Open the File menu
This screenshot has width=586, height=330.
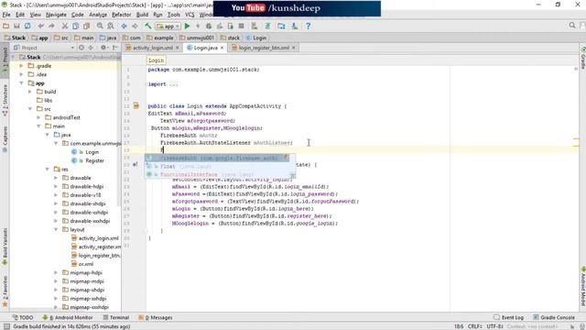(6, 15)
